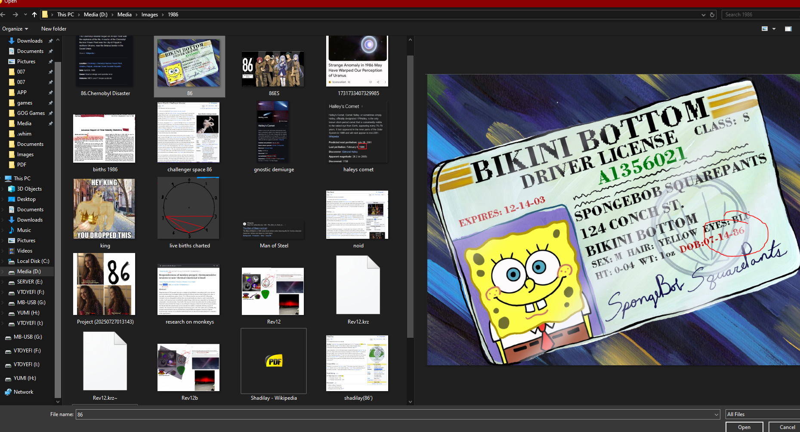
Task: Select Desktop in the navigation pane
Action: click(x=26, y=199)
